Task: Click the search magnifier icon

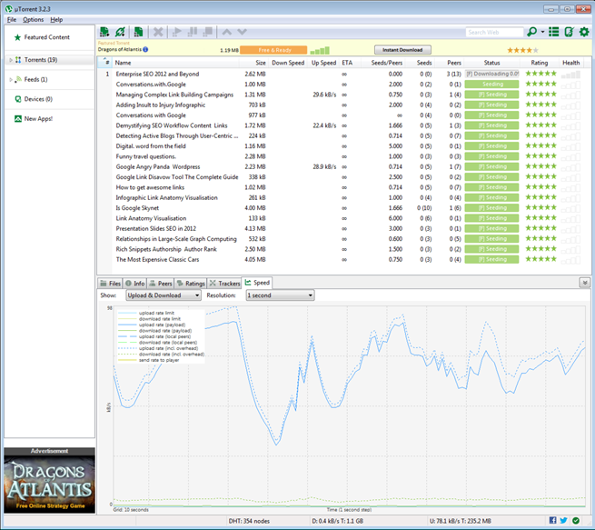Action: (x=532, y=32)
